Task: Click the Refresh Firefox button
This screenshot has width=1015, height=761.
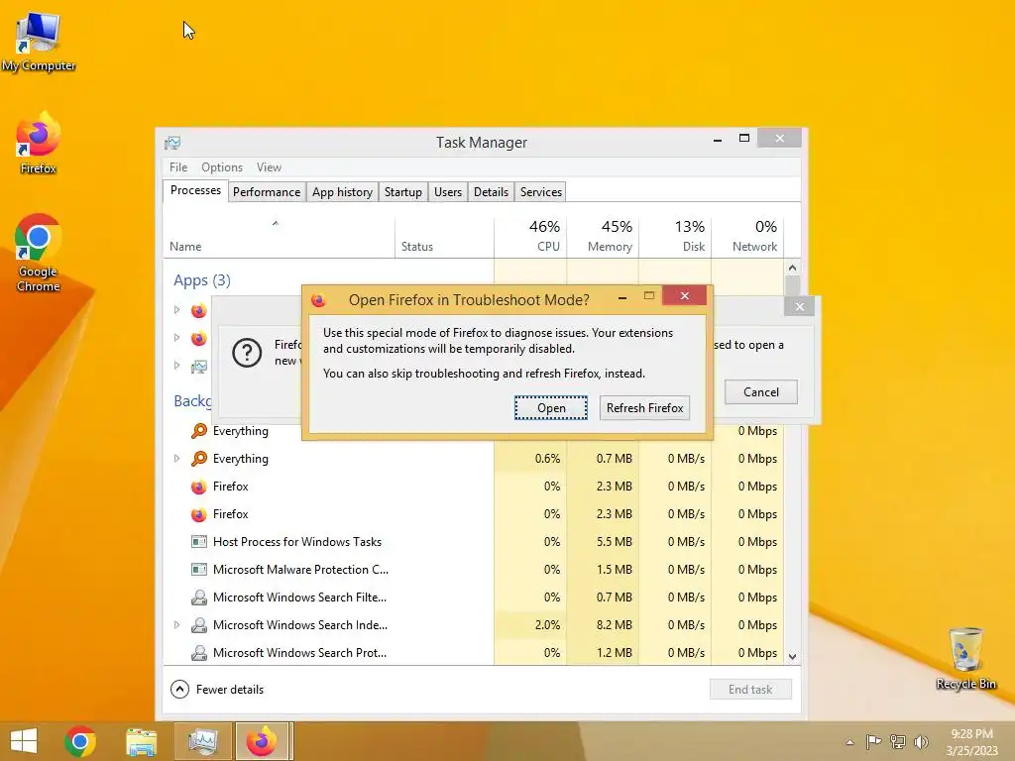Action: (644, 408)
